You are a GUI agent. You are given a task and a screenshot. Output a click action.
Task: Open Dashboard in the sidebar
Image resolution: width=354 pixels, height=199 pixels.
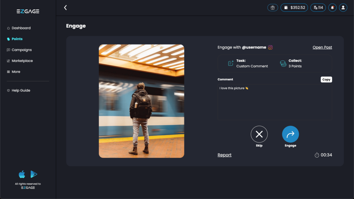tap(21, 28)
